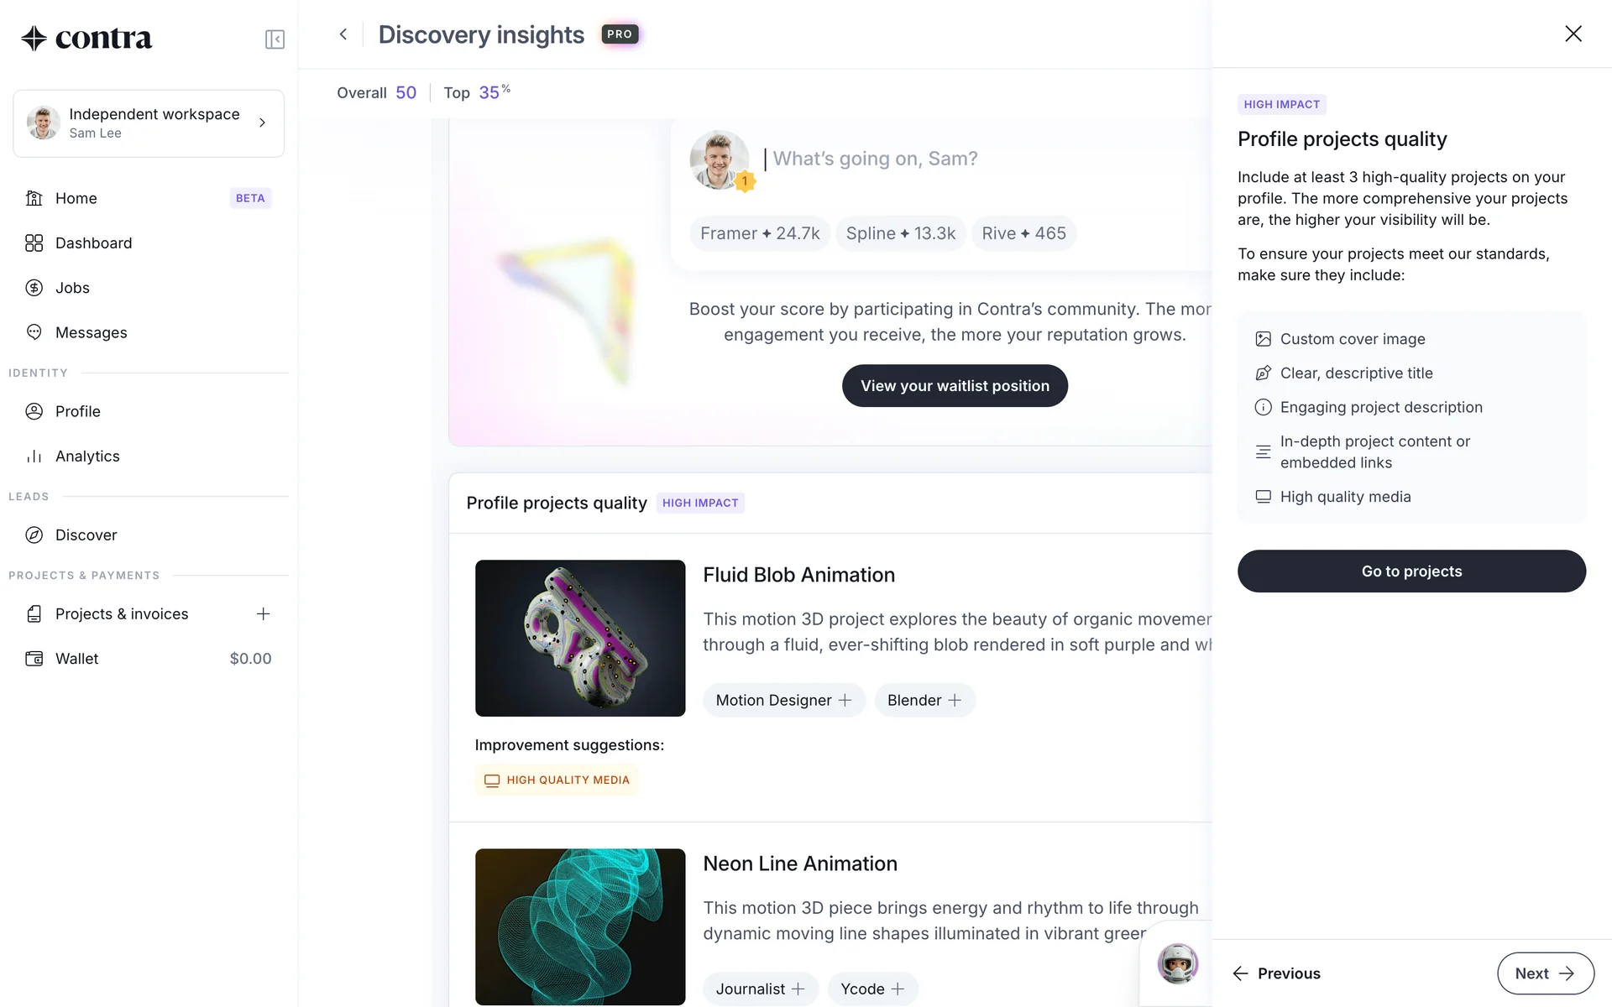The image size is (1612, 1007).
Task: Open the Dashboard section
Action: (x=93, y=243)
